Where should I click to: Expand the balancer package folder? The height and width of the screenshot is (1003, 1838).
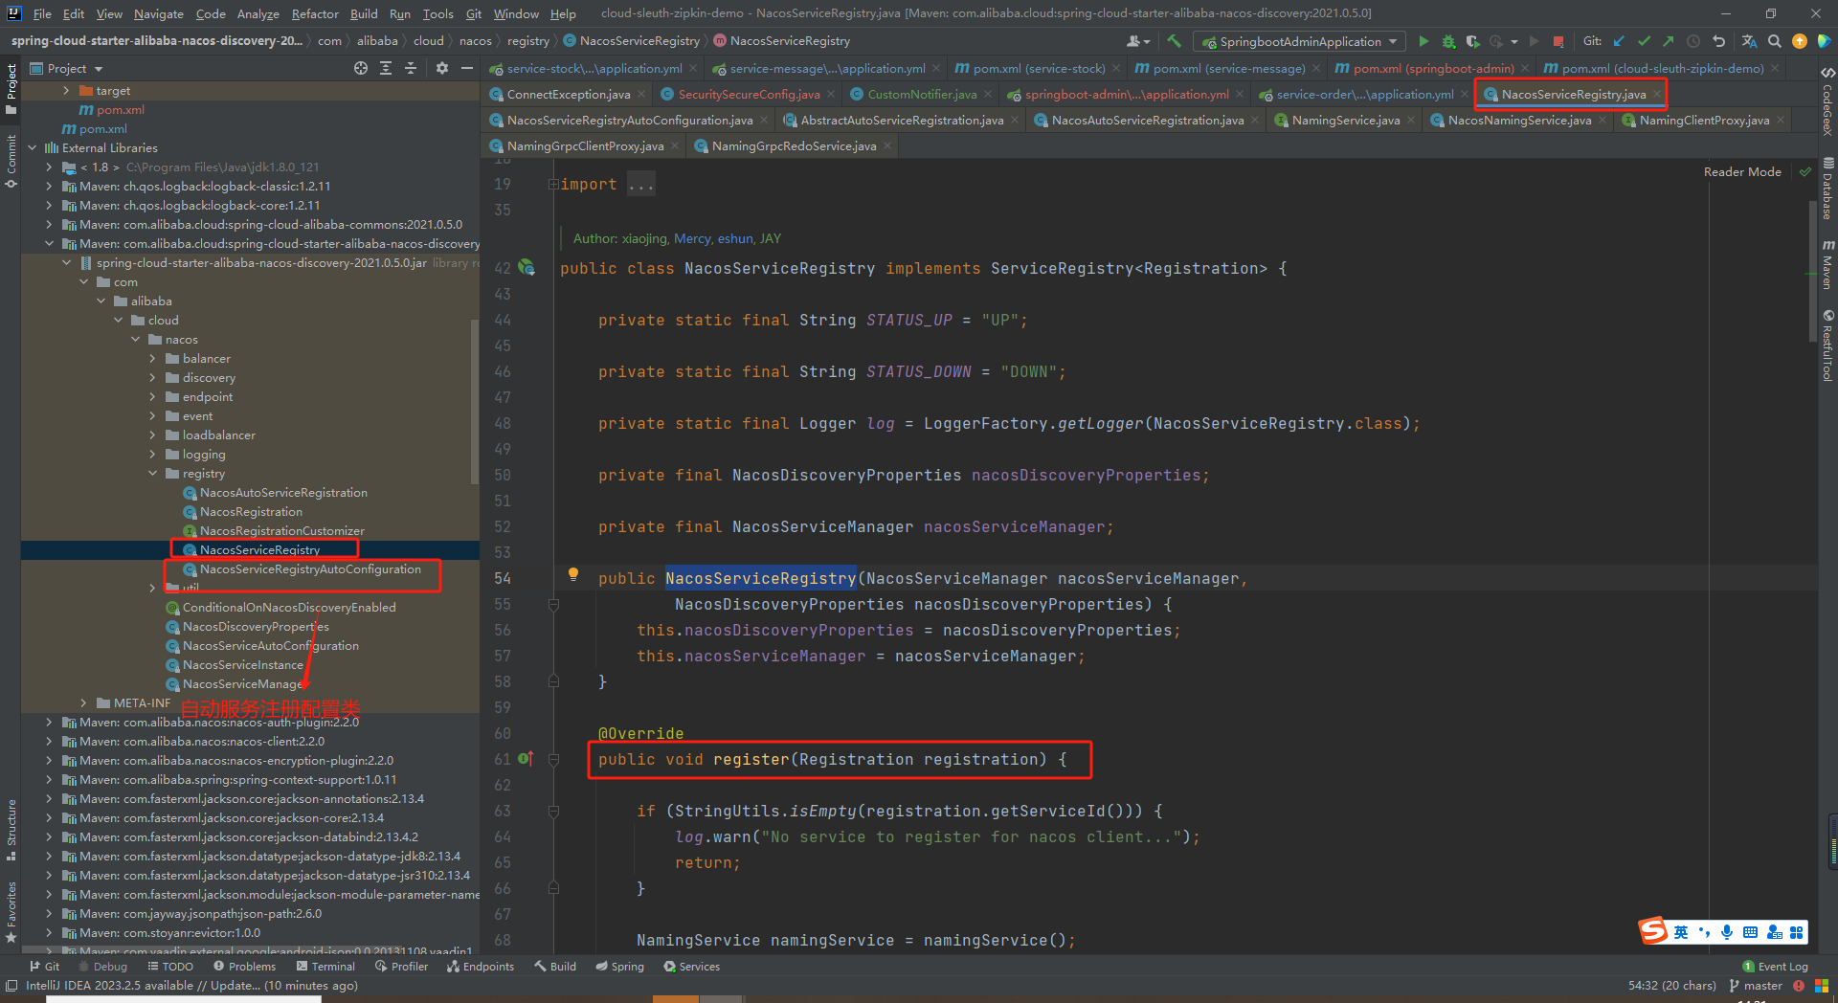coord(153,359)
